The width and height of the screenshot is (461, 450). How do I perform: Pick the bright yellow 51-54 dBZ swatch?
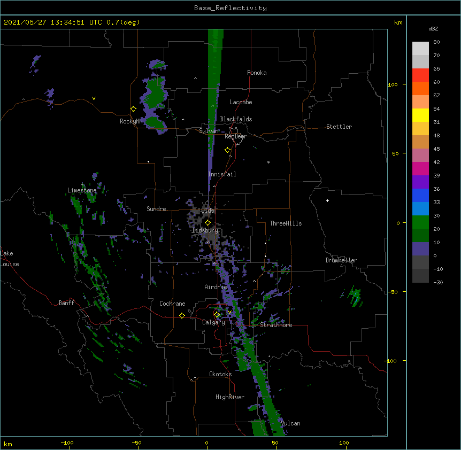pyautogui.click(x=420, y=115)
